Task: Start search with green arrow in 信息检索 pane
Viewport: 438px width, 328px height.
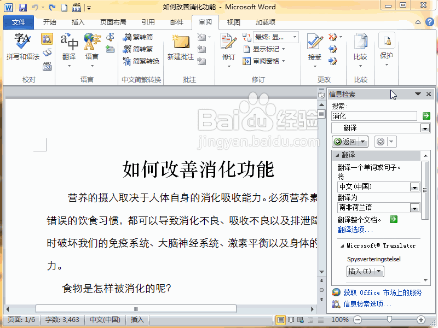Action: point(425,115)
